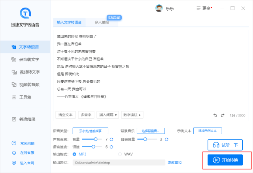Click the 试听一下 preview button
This screenshot has height=173, width=253.
point(225,145)
